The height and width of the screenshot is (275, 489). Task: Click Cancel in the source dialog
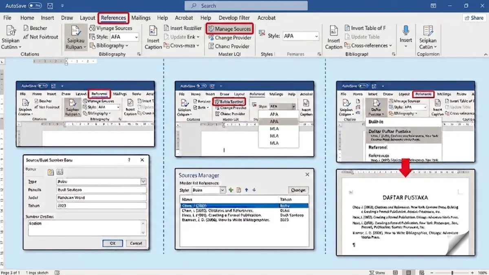point(136,243)
